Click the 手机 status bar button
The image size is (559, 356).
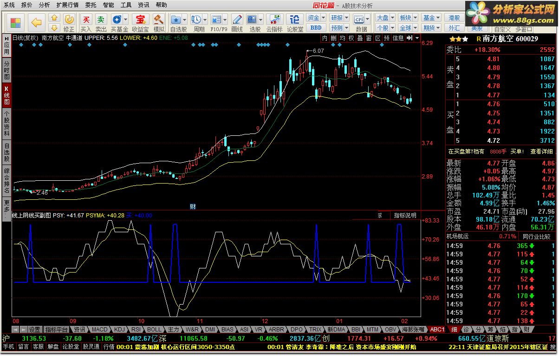(x=8, y=347)
